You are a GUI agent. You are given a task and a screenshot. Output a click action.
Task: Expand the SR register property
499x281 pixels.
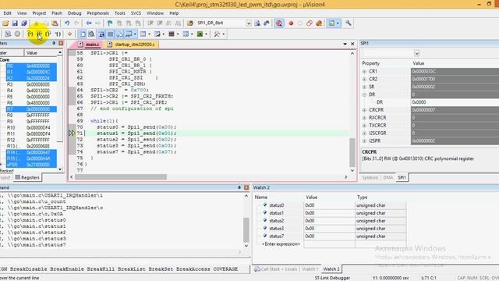click(364, 87)
